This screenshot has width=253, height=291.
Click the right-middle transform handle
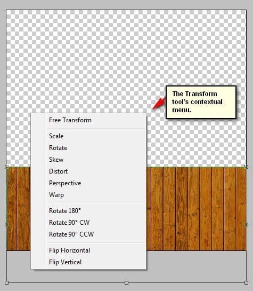point(246,225)
